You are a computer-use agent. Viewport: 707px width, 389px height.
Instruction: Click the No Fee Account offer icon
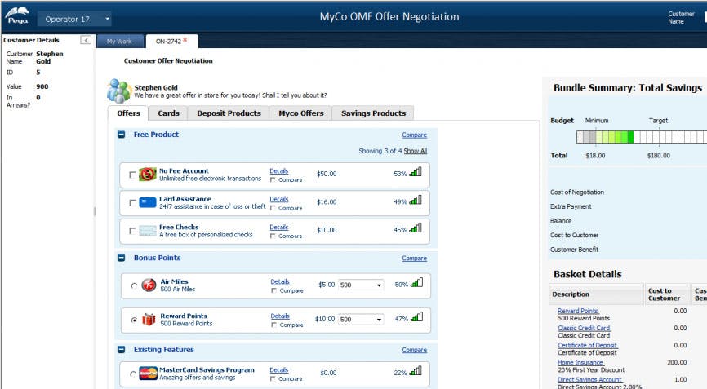point(148,175)
